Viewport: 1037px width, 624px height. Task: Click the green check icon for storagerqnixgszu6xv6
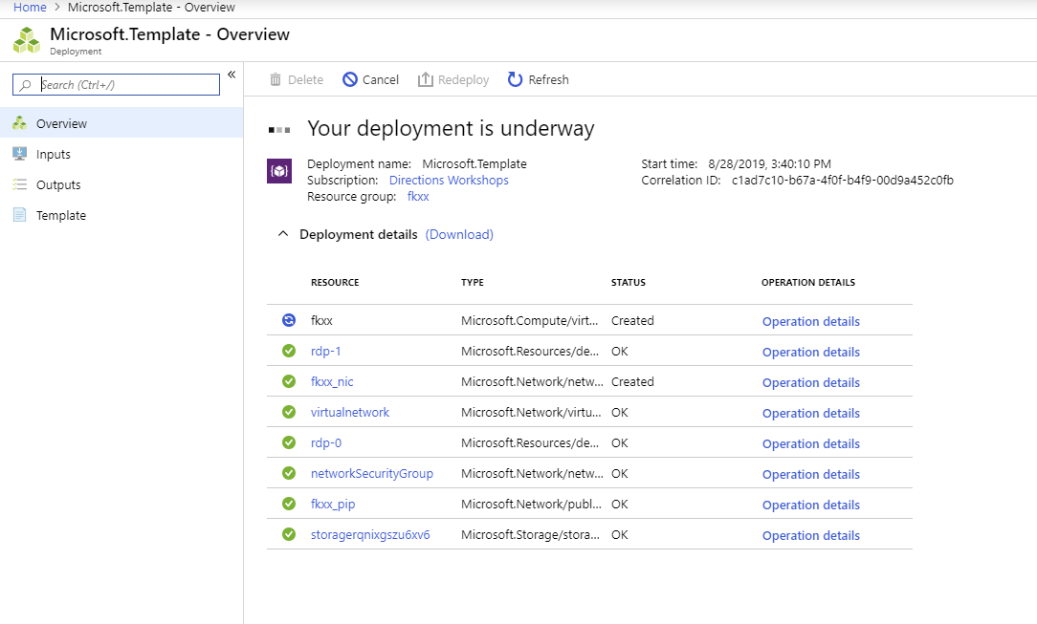pyautogui.click(x=289, y=534)
